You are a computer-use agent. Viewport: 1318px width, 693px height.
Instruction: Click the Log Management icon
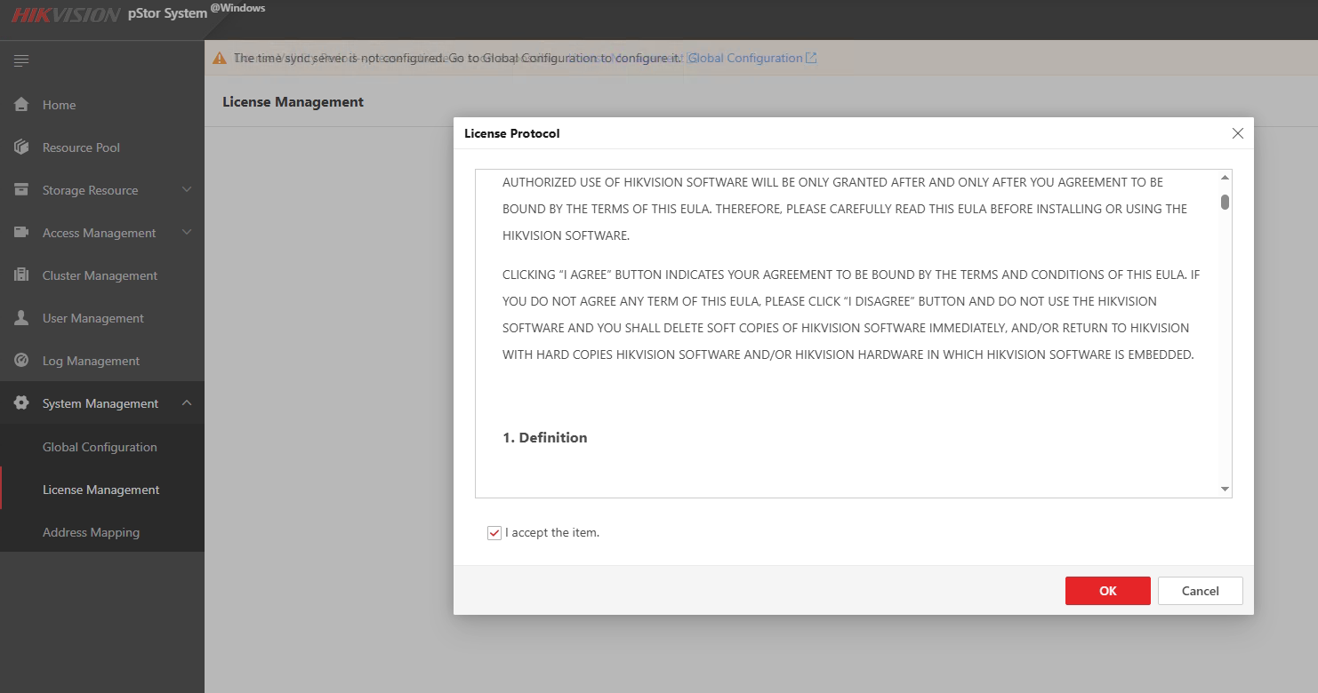21,361
